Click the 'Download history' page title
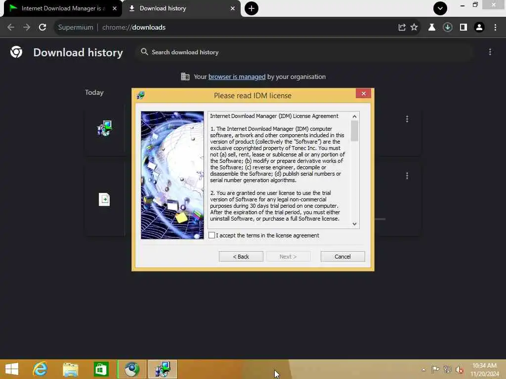Screen dimensions: 506x379 coord(78,52)
